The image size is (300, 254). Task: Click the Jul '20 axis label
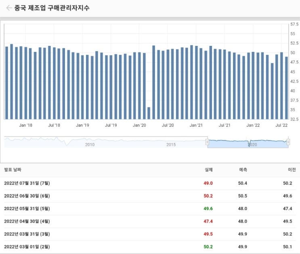[x=168, y=125]
